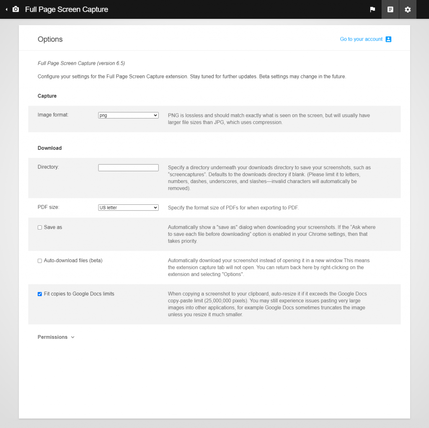
Task: Click the Options heading
Action: click(50, 39)
